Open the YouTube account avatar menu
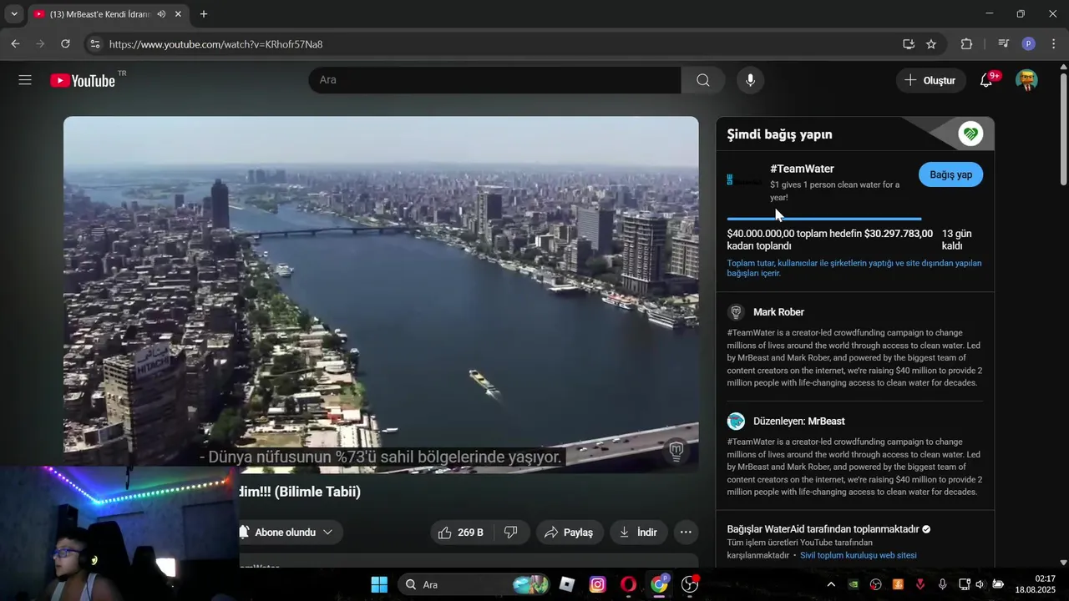The height and width of the screenshot is (601, 1069). tap(1026, 80)
